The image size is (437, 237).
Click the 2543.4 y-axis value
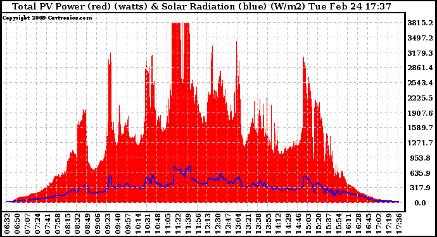click(420, 83)
